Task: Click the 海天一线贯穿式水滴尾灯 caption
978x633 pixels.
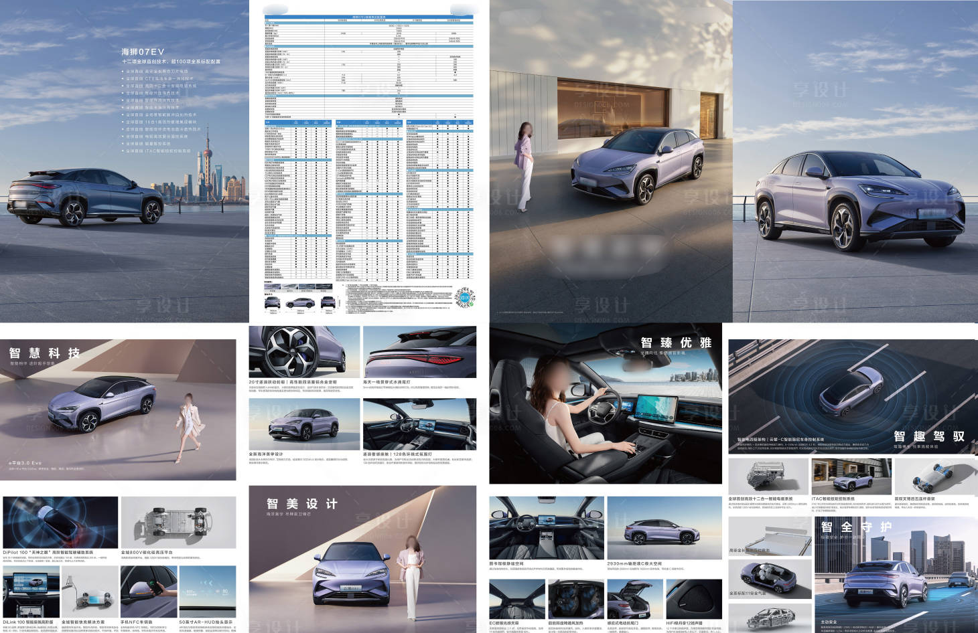Action: pyautogui.click(x=387, y=382)
